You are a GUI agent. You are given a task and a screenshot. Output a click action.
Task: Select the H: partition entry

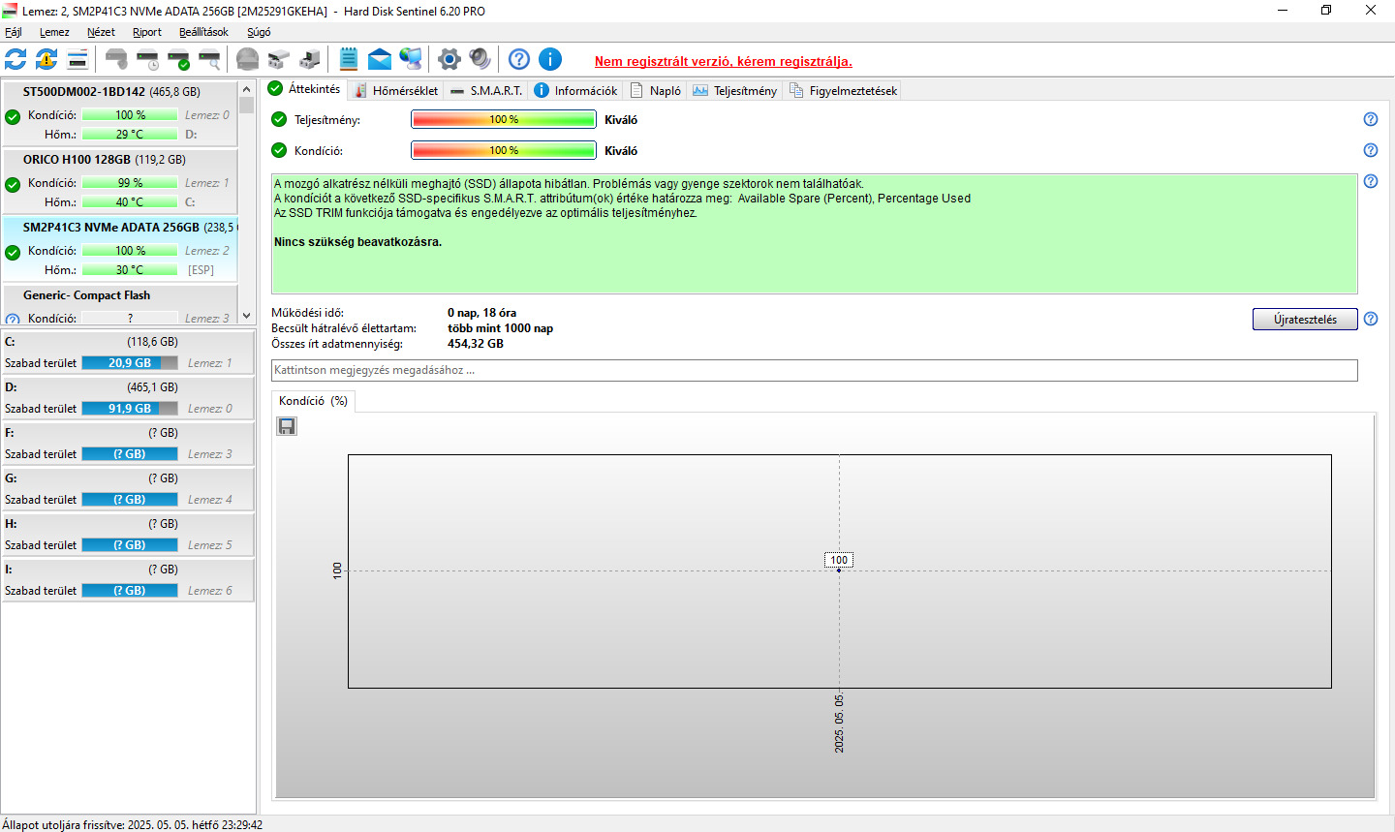click(128, 534)
